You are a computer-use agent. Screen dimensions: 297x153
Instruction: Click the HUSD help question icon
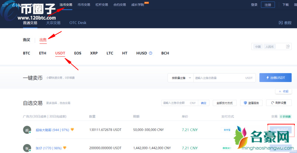pyautogui.click(x=151, y=53)
